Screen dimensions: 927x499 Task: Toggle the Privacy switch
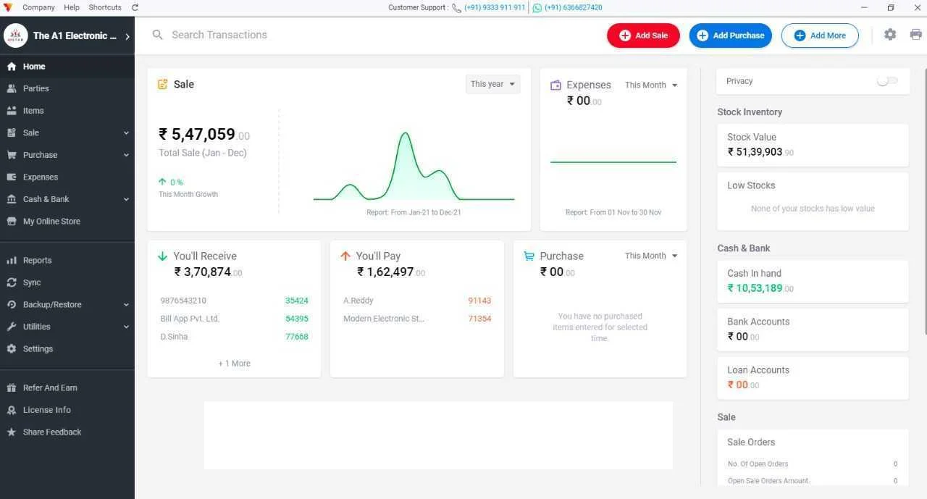point(886,81)
